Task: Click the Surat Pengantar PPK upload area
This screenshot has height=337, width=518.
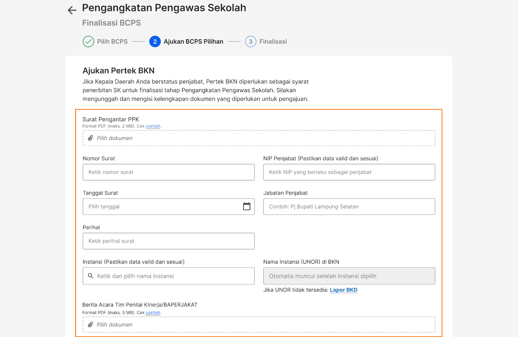Action: [x=259, y=138]
